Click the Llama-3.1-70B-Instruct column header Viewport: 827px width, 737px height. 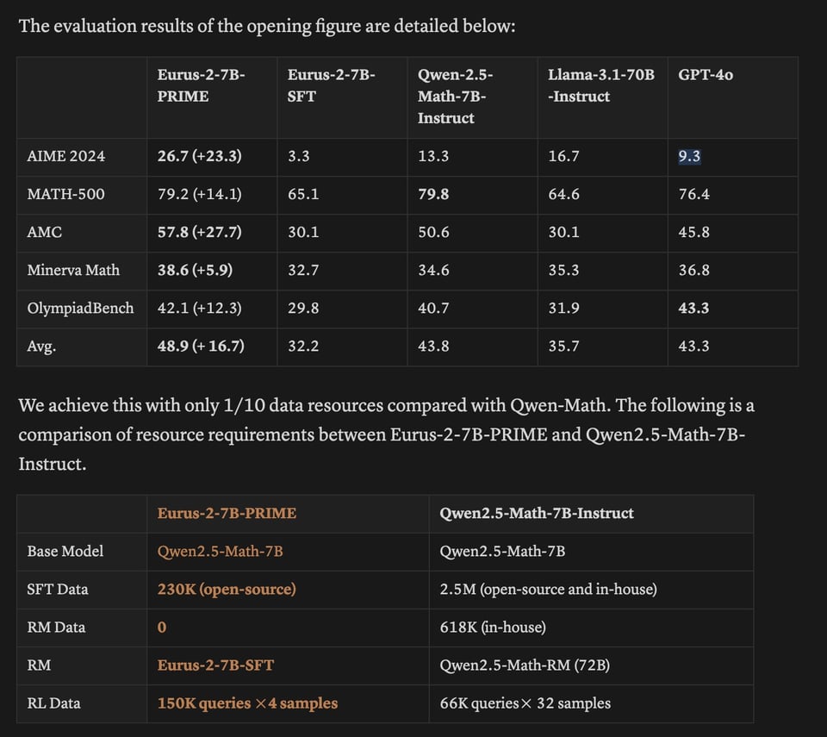[x=600, y=85]
